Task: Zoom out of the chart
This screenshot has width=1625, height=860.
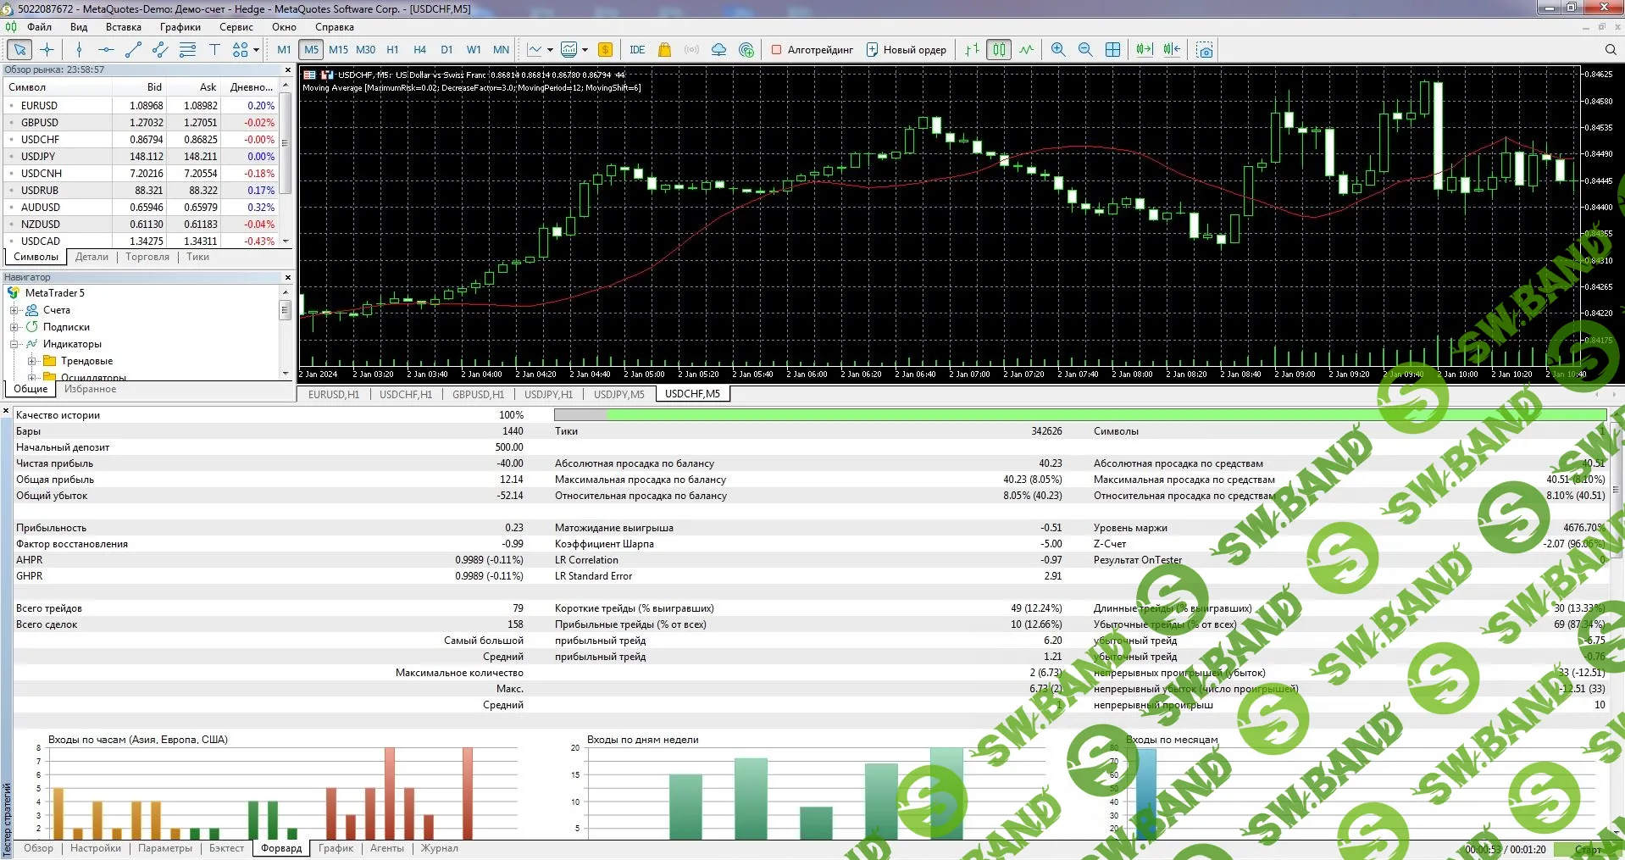Action: 1085,50
